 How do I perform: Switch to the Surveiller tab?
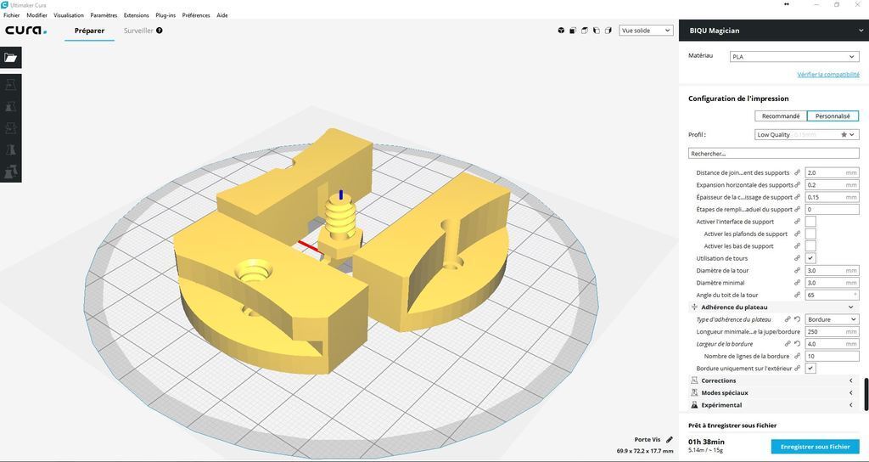click(x=138, y=31)
